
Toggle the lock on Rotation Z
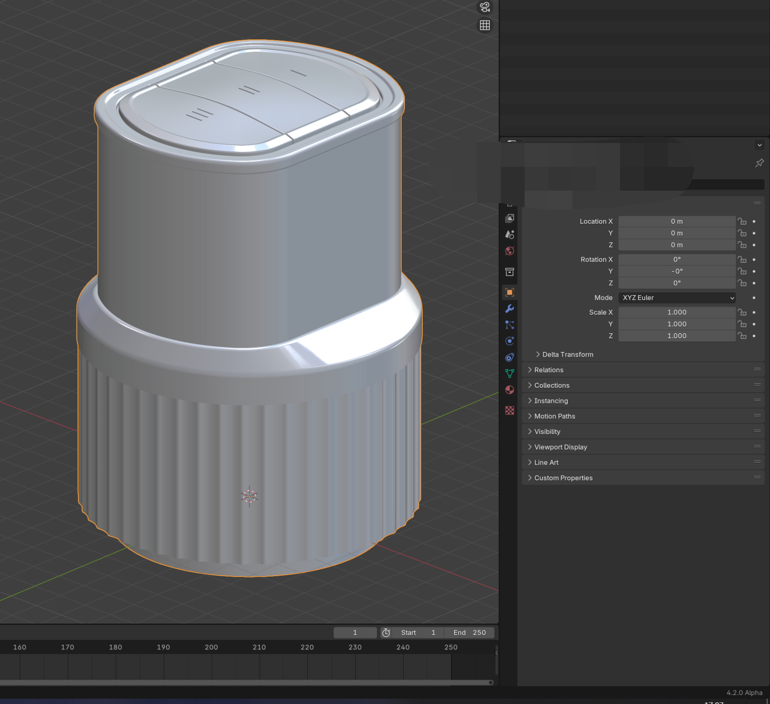(x=742, y=283)
